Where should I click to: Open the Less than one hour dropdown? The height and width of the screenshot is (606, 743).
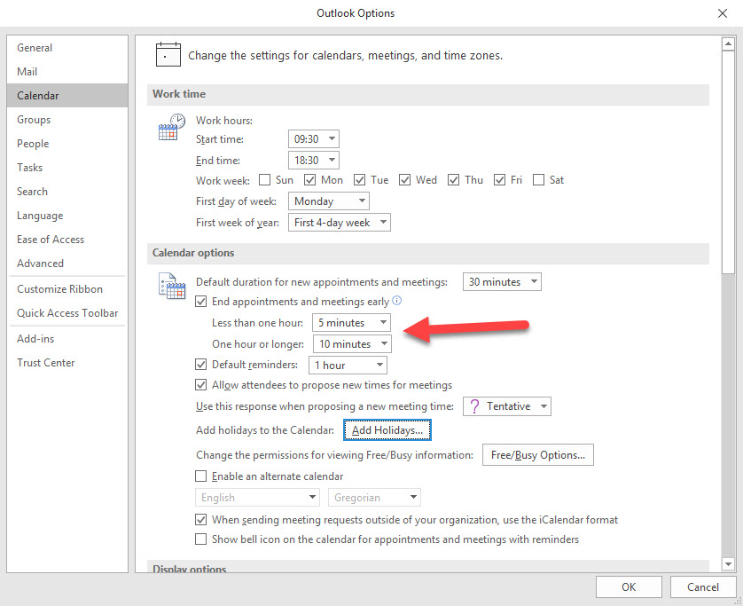[x=352, y=322]
